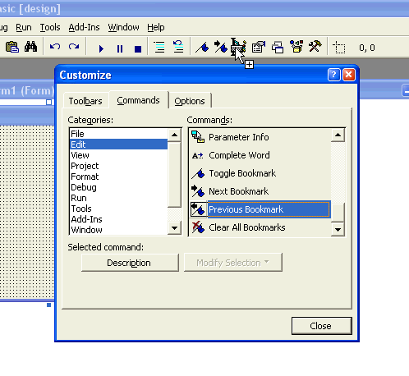Stop execution with End square button
The image size is (409, 376).
[x=138, y=49]
